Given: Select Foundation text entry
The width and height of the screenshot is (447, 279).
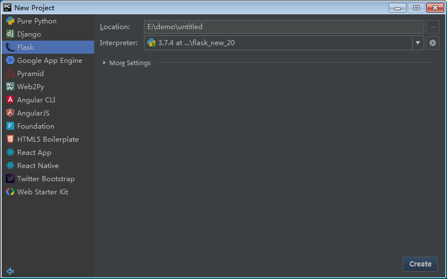Looking at the screenshot, I should tap(35, 126).
